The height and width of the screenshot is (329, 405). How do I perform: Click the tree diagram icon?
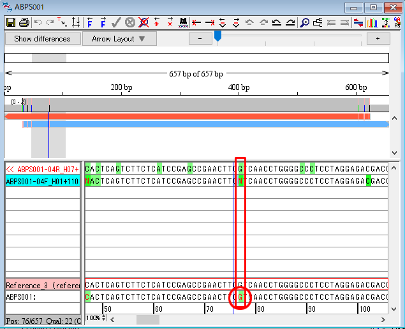click(318, 23)
